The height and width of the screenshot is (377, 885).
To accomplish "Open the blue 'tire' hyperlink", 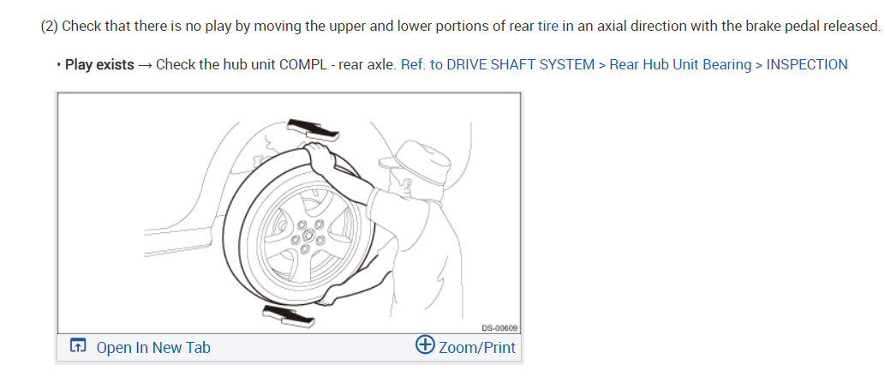I will (x=548, y=26).
